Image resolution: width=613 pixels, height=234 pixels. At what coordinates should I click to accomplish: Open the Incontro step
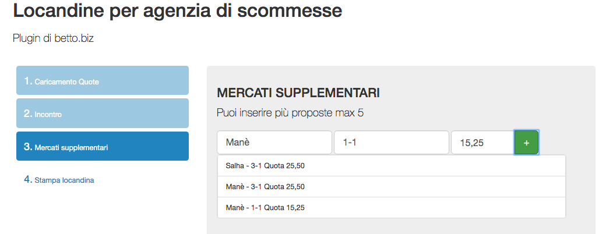[x=103, y=114]
